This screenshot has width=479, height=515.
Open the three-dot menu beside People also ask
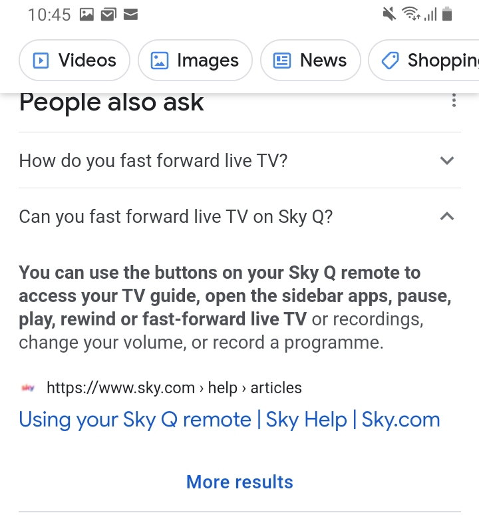454,101
